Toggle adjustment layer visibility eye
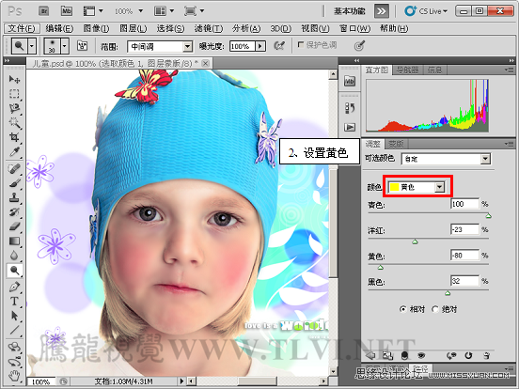 (x=421, y=355)
